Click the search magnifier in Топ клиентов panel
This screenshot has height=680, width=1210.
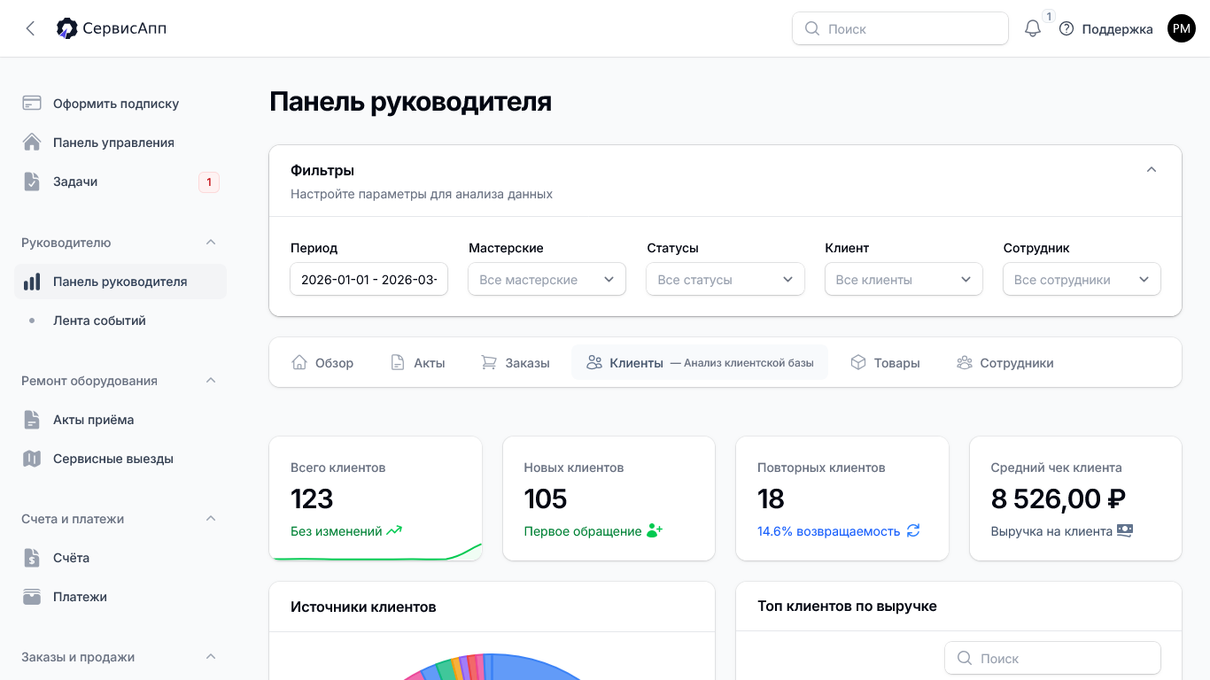point(965,658)
